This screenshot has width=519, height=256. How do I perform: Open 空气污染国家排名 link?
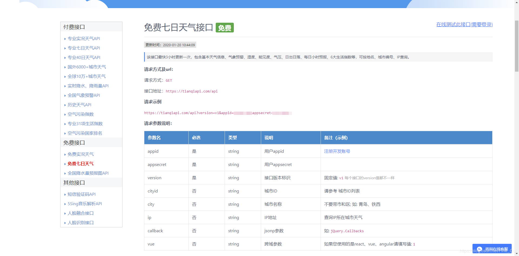[85, 133]
